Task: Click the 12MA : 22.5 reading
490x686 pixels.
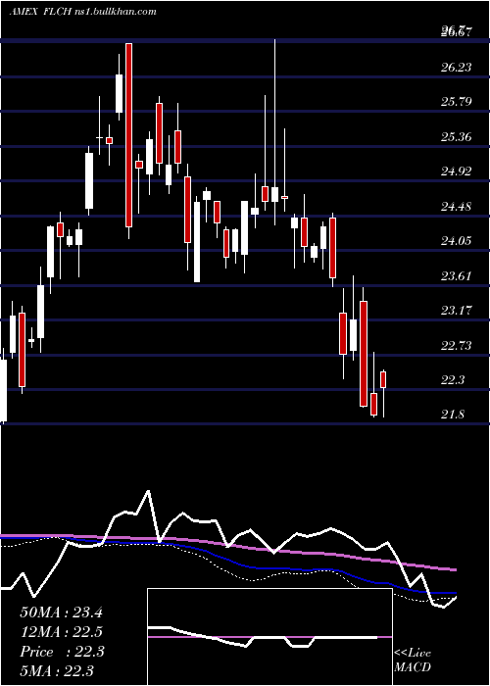Action: click(x=61, y=632)
